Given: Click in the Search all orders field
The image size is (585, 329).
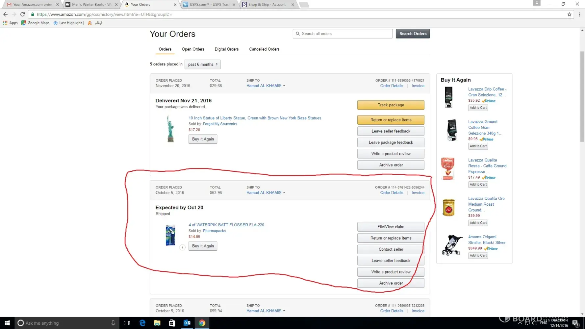Looking at the screenshot, I should pos(343,34).
